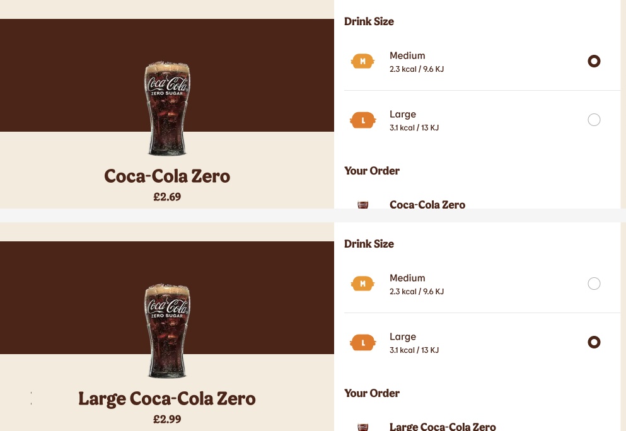Click the small drink icon beside the Large Coca-Cola Zero order item
This screenshot has height=431, width=626.
click(x=362, y=427)
